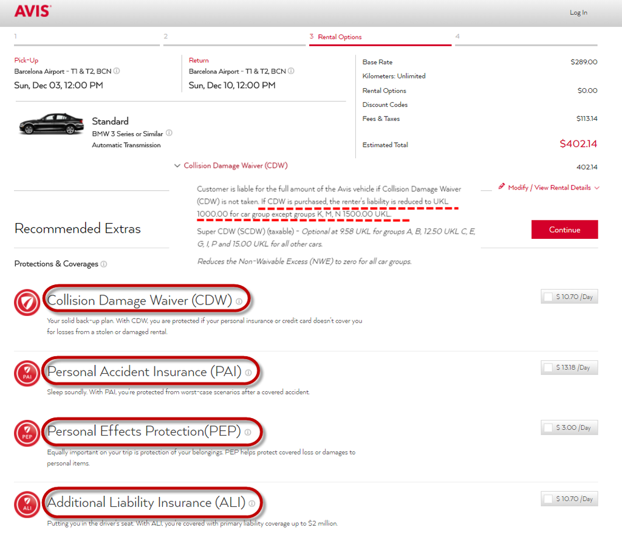The image size is (622, 539).
Task: Check the PAI $13.18 per day checkbox
Action: tap(549, 368)
